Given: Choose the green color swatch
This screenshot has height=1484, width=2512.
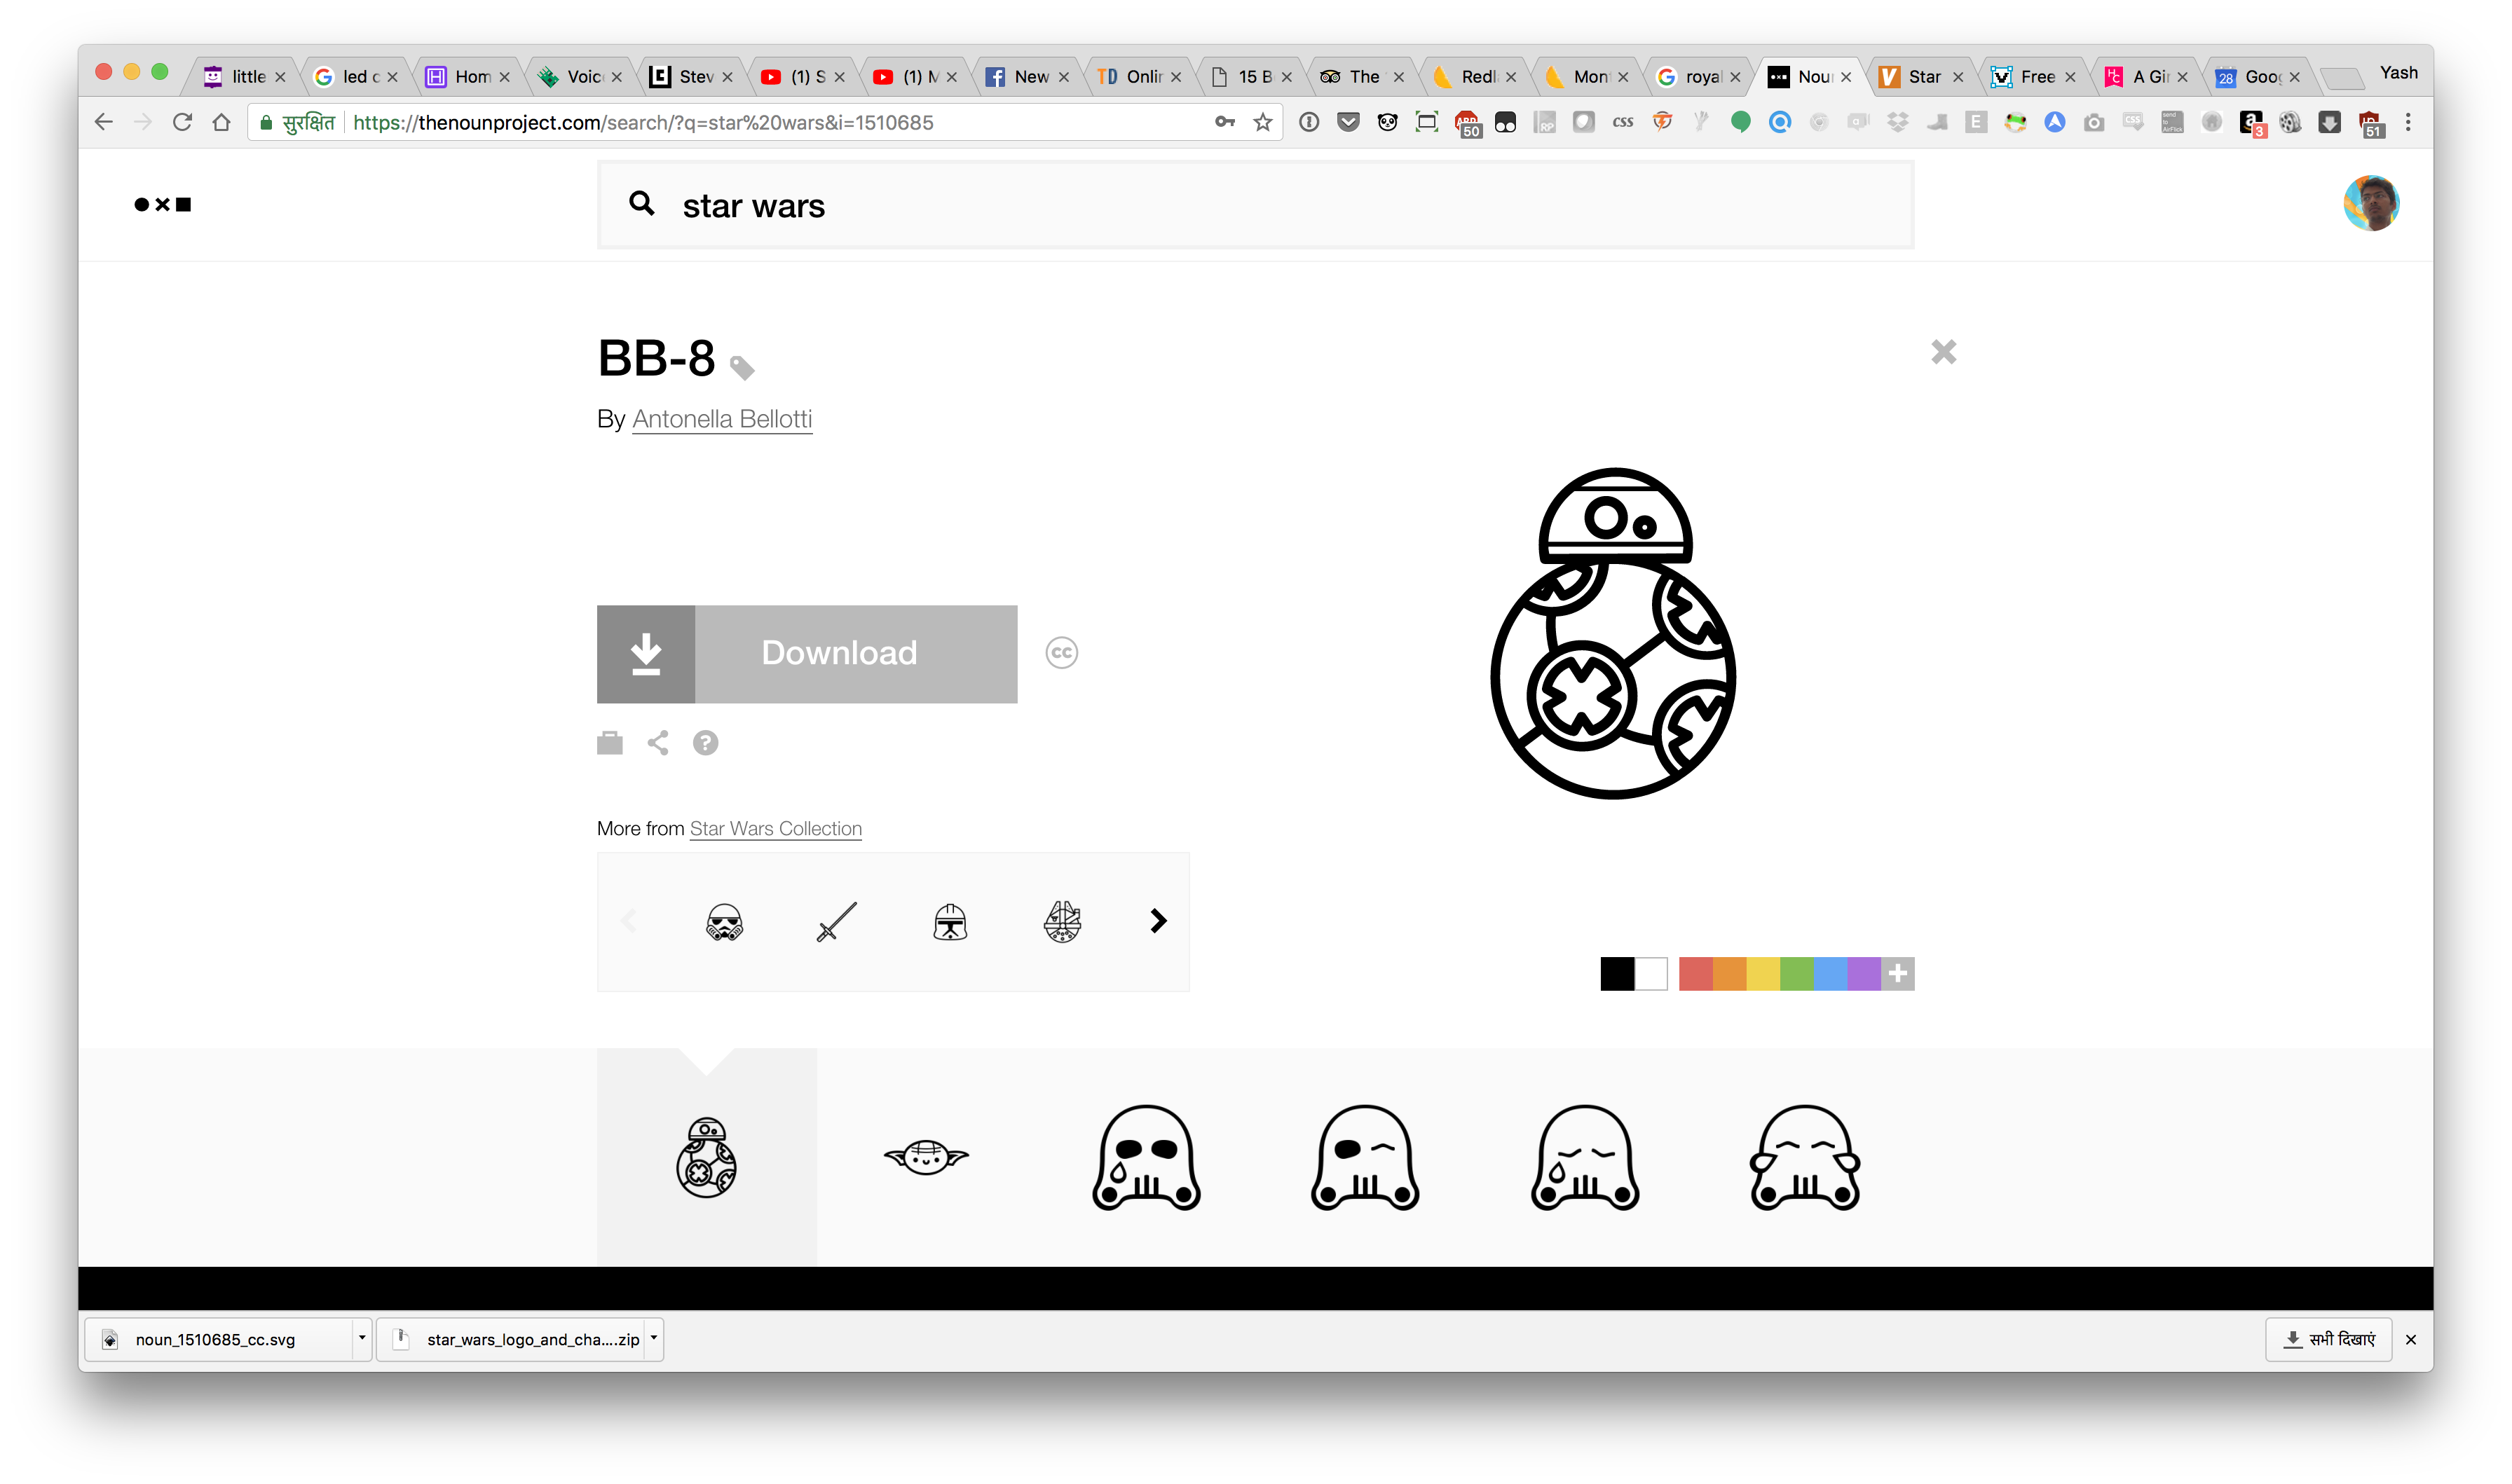Looking at the screenshot, I should (1796, 973).
